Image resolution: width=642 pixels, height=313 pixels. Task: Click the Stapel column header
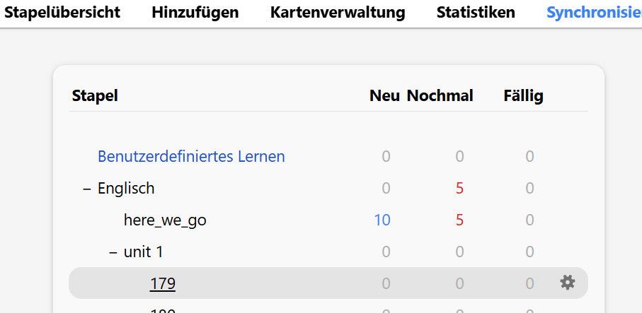pos(95,96)
